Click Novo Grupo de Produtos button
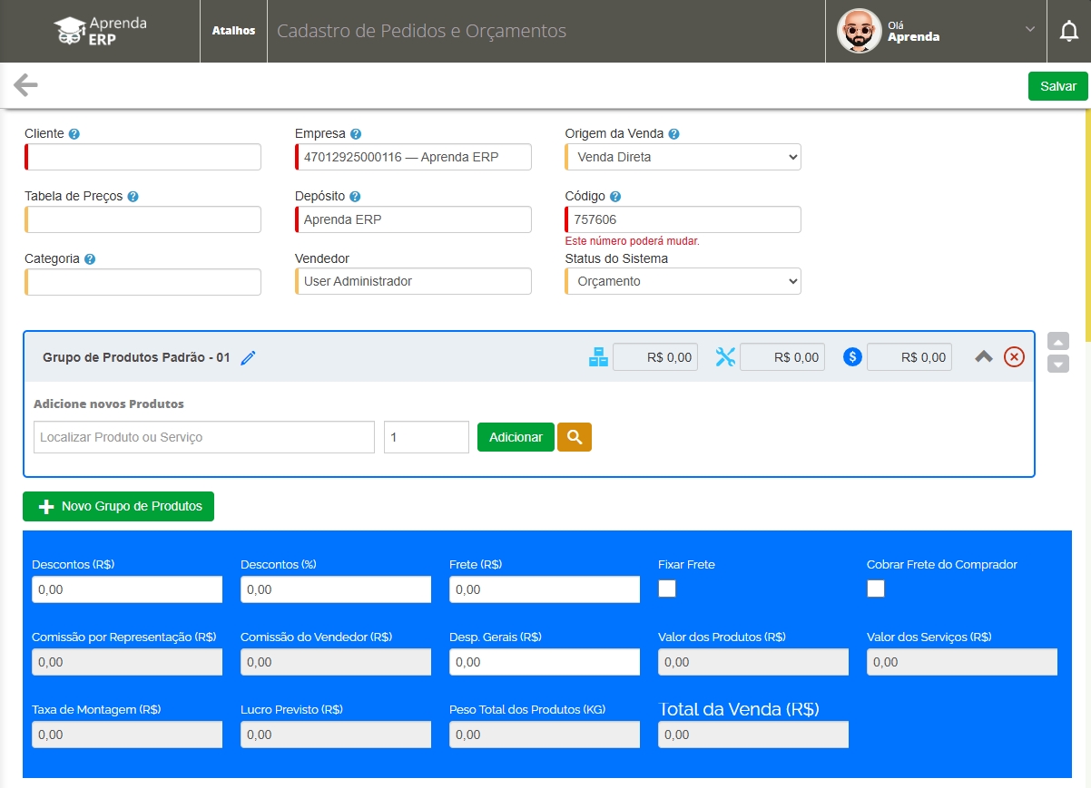Image resolution: width=1091 pixels, height=788 pixels. click(118, 506)
